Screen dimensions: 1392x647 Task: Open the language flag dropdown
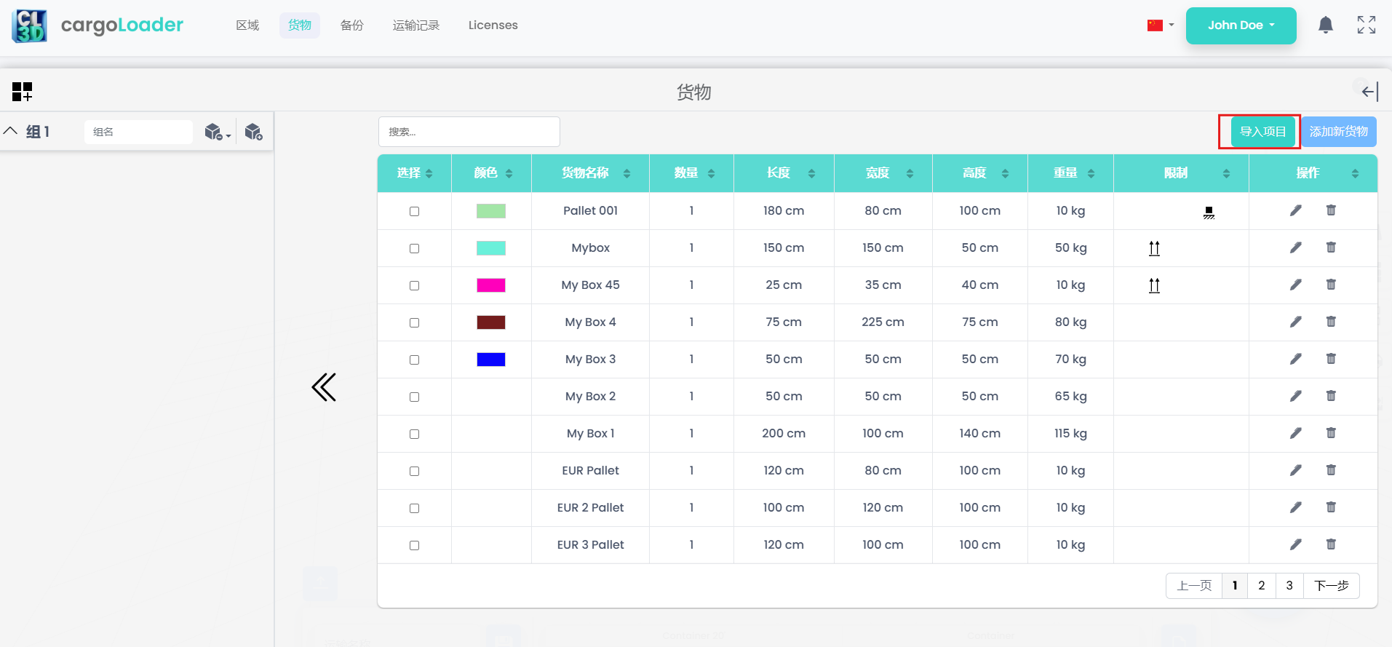(1160, 25)
